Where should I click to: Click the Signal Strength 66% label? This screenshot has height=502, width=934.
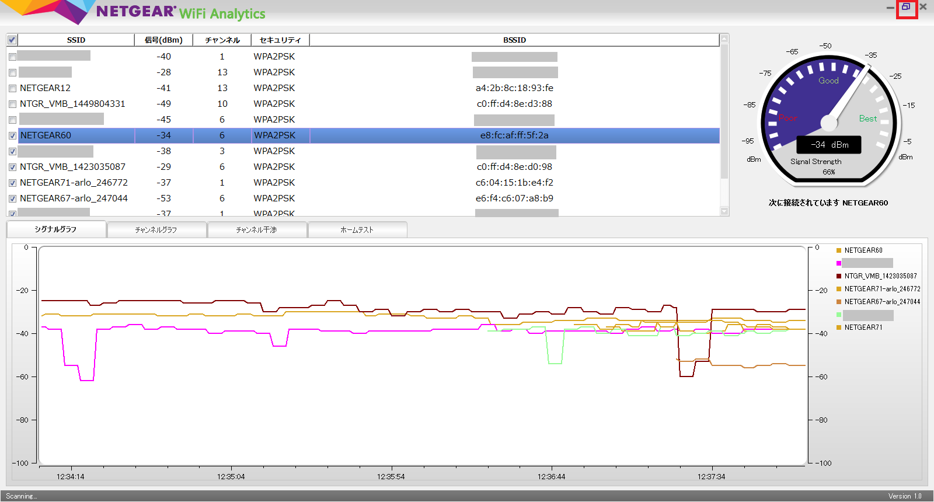coord(816,166)
